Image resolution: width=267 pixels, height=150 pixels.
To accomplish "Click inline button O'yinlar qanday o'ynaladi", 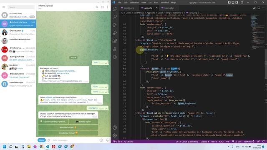I will pyautogui.click(x=53, y=122).
